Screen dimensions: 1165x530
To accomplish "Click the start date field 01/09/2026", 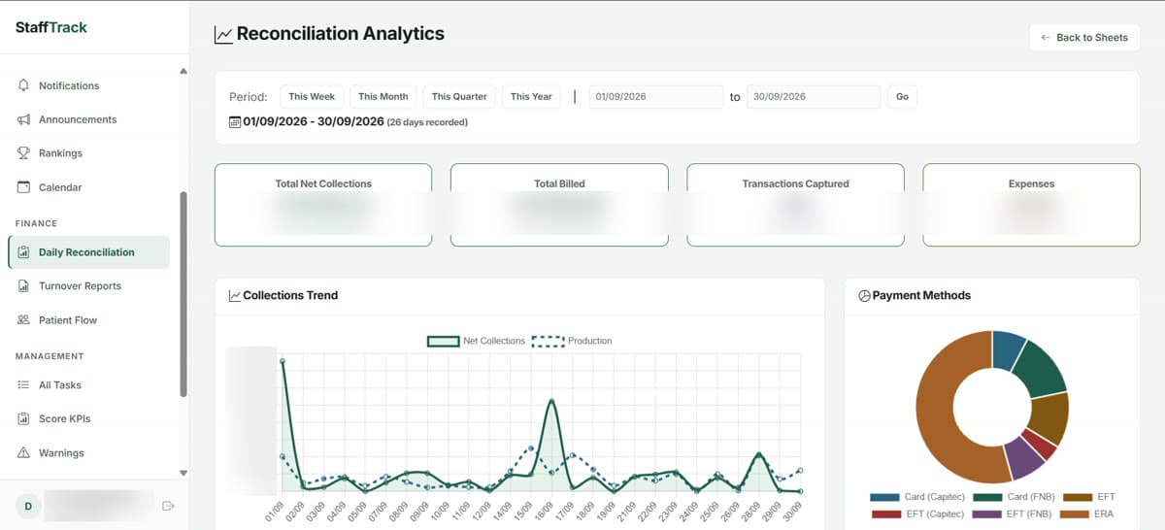I will pos(655,97).
